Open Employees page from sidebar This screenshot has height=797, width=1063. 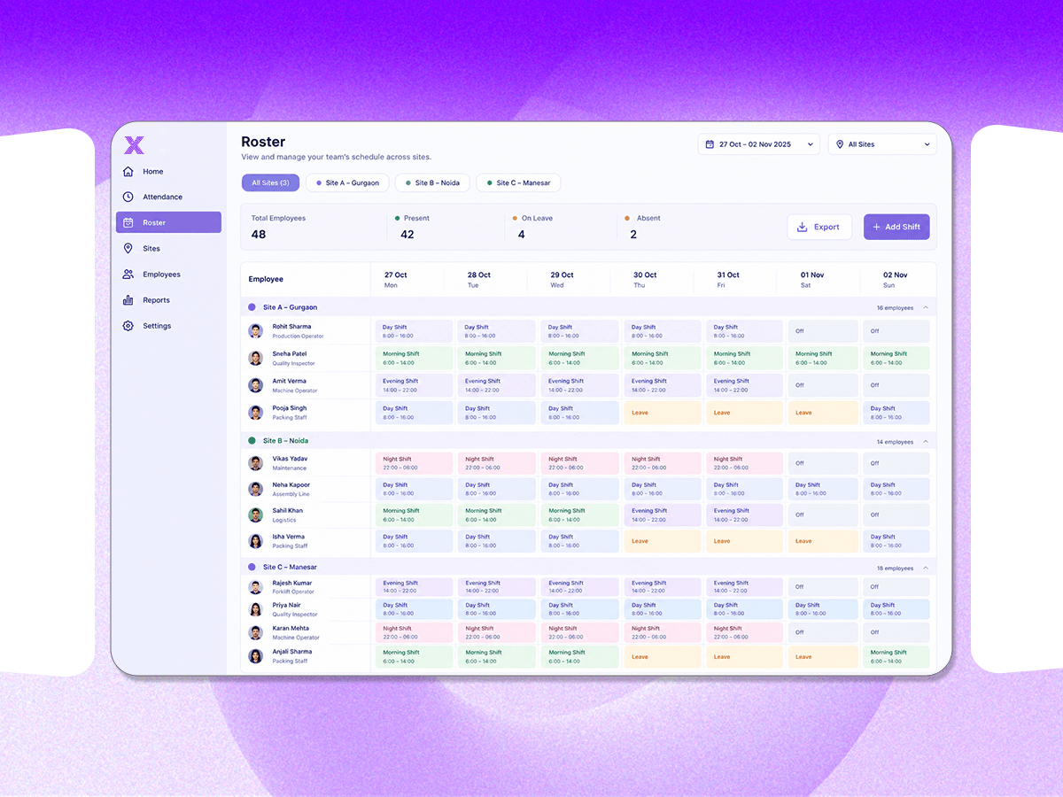pyautogui.click(x=168, y=275)
